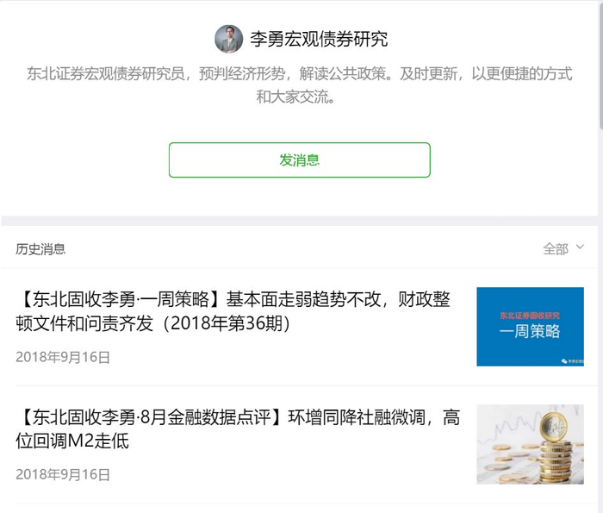Click the 位回调M2走低 headline text

click(x=71, y=441)
